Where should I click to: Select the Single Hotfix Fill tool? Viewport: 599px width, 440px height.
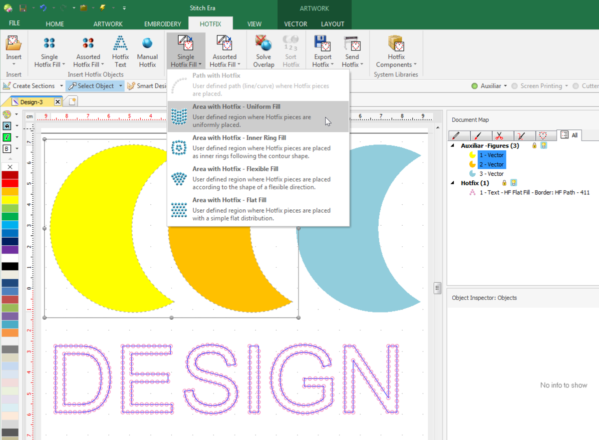(x=49, y=50)
